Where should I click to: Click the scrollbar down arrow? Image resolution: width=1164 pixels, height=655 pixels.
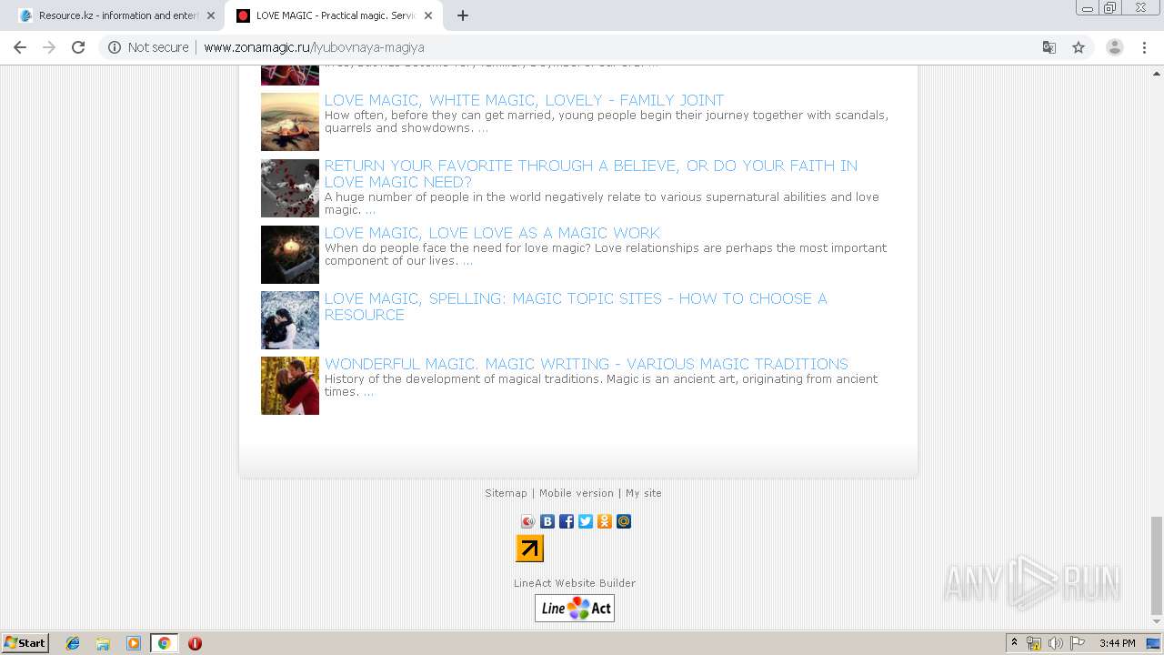pos(1156,622)
